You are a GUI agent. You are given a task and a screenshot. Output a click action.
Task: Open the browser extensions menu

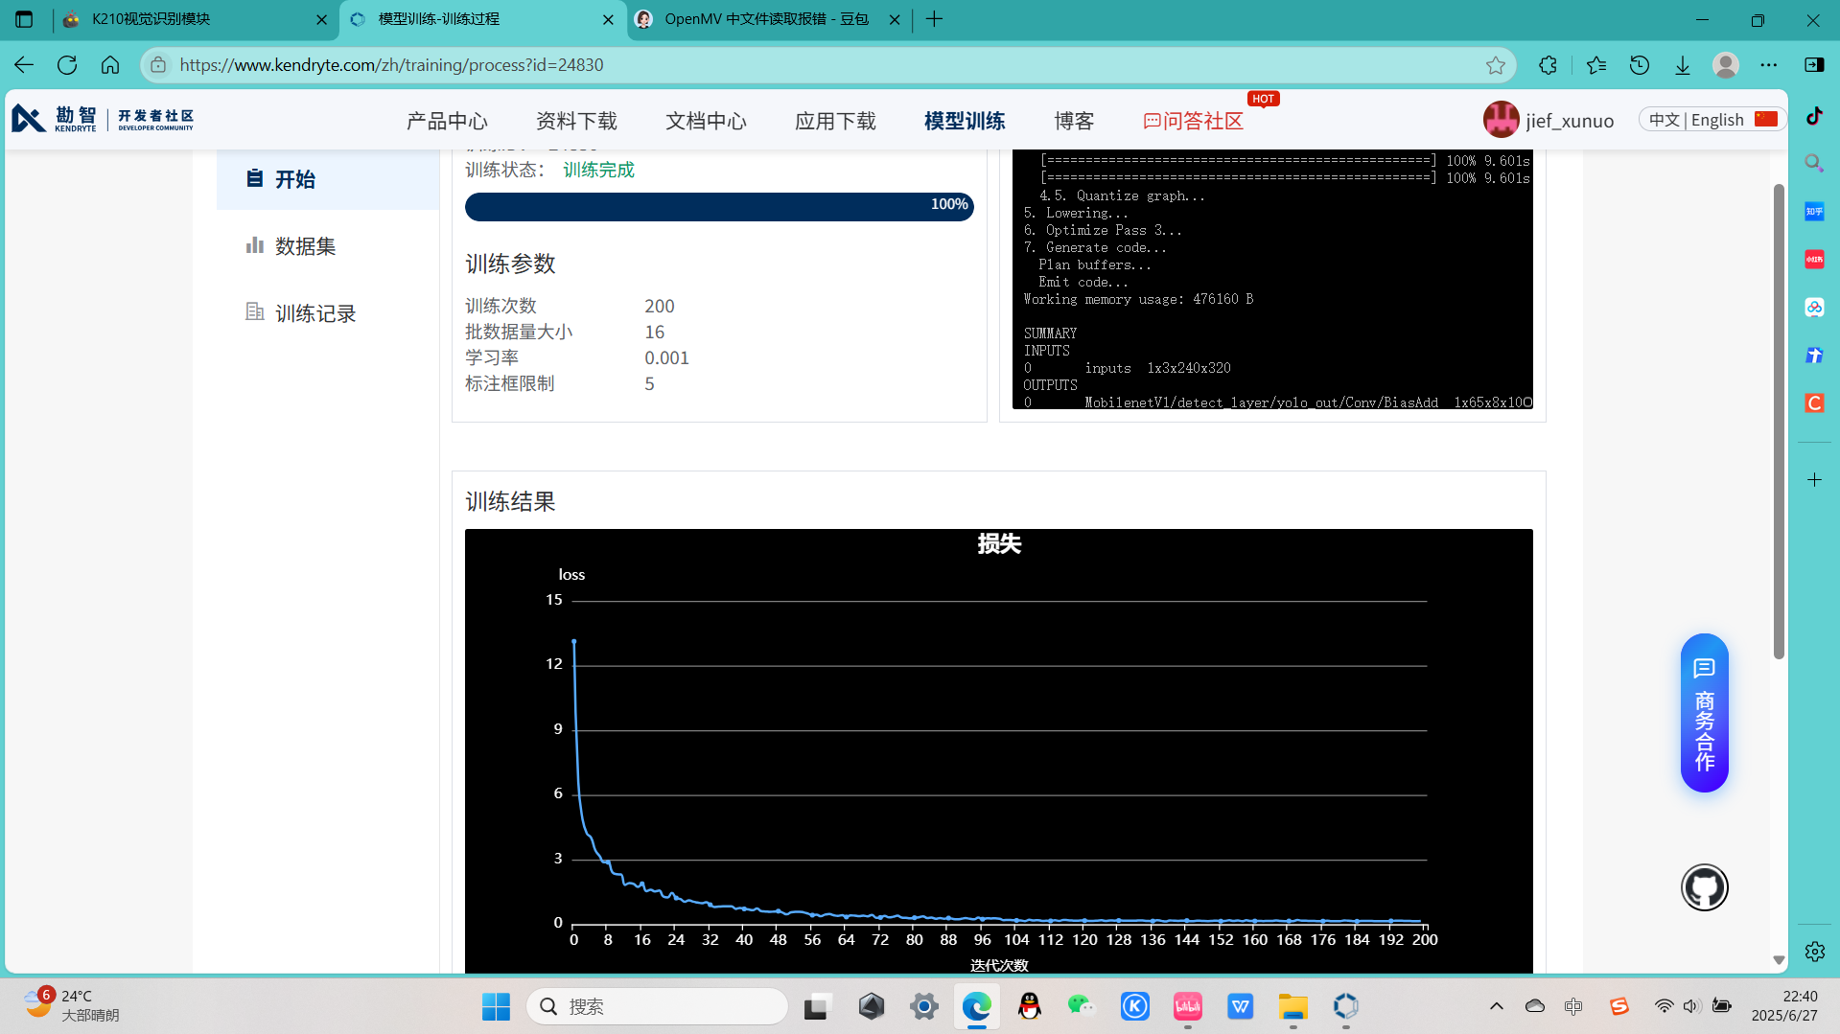coord(1548,65)
